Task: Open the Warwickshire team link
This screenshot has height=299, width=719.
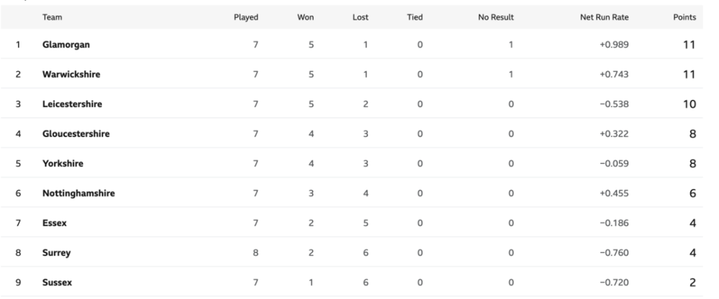Action: tap(71, 74)
